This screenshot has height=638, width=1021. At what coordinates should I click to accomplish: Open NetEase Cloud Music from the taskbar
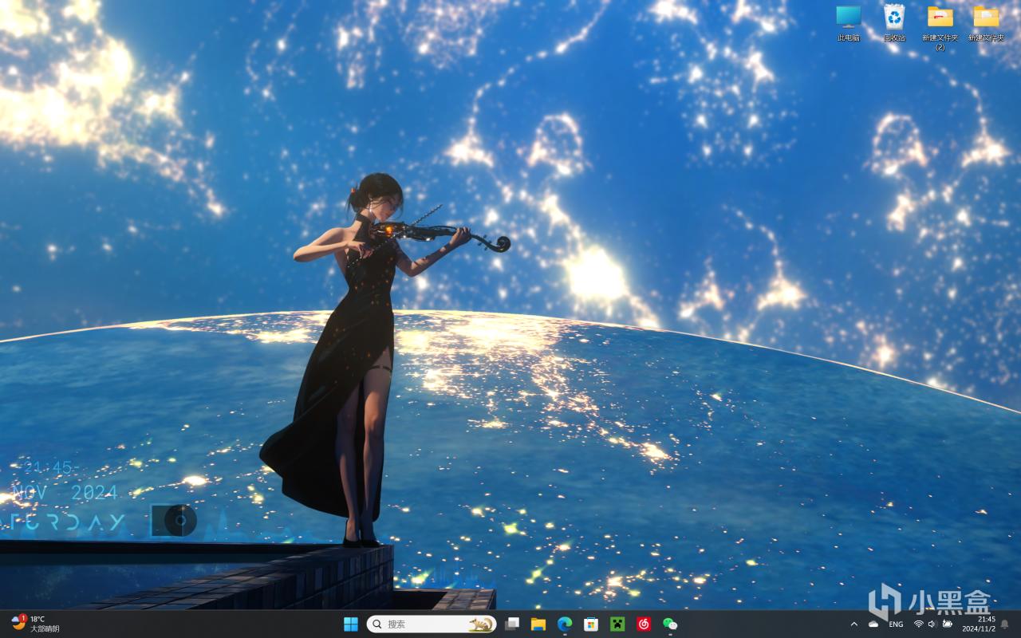coord(644,624)
